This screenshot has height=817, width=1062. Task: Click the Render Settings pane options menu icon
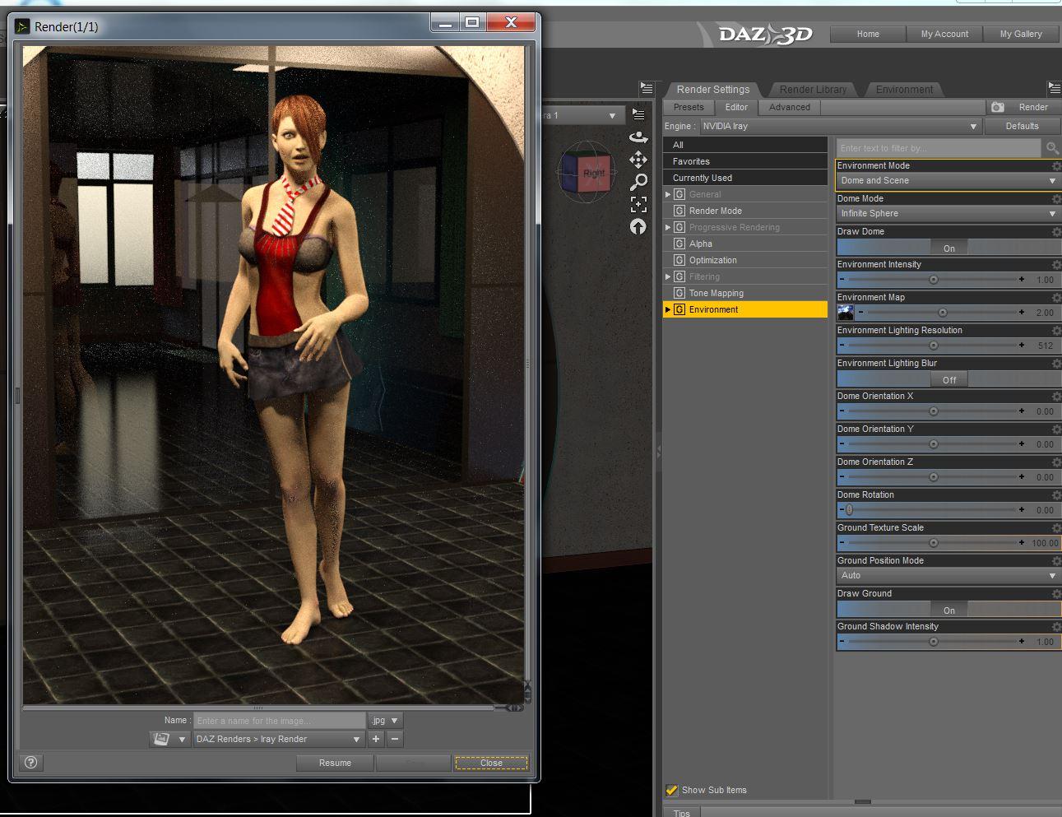[x=1054, y=88]
